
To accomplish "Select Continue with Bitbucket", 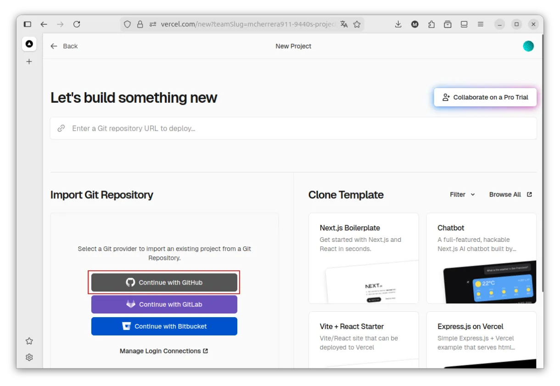I will point(164,326).
